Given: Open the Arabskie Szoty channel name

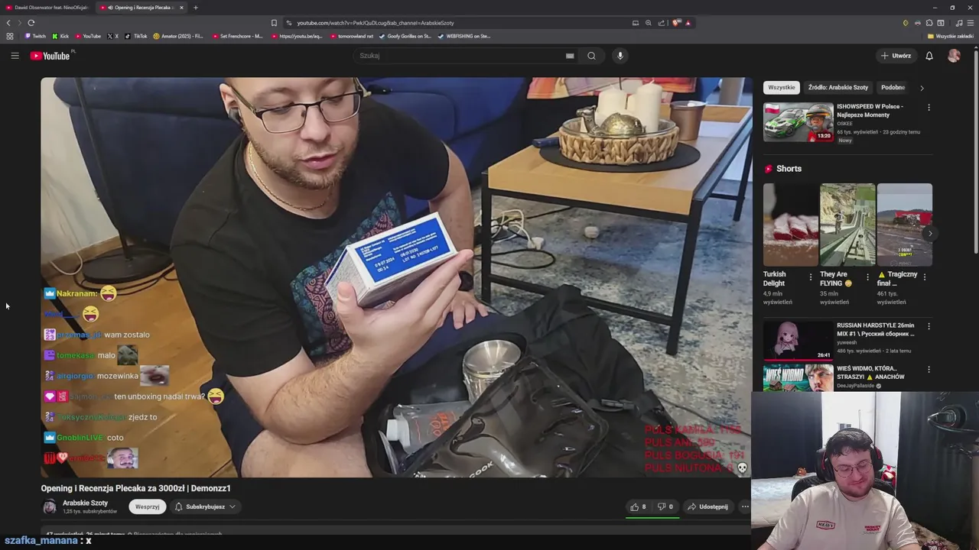Looking at the screenshot, I should (85, 503).
